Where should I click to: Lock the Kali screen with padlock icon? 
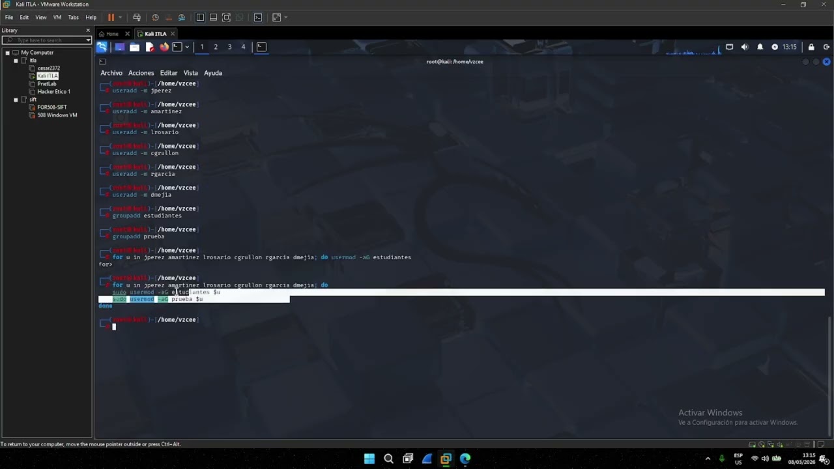coord(811,47)
